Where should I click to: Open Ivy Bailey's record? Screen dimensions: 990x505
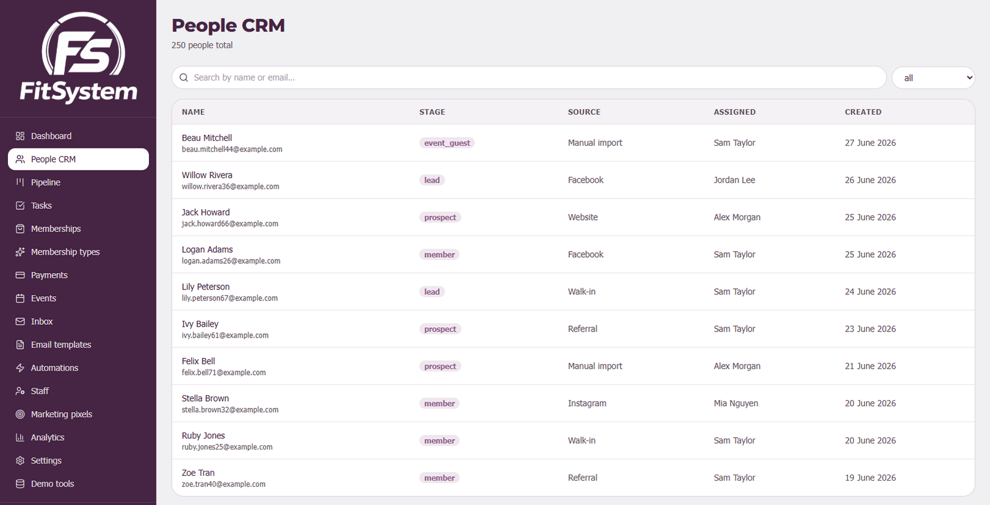[573, 329]
